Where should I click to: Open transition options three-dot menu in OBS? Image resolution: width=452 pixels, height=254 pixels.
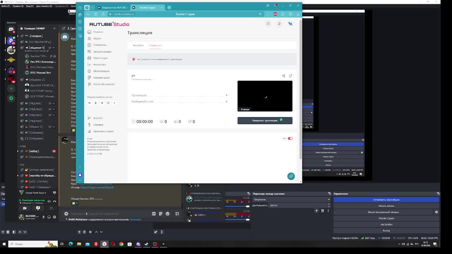[328, 211]
